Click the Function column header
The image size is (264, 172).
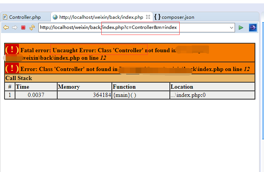click(x=140, y=87)
